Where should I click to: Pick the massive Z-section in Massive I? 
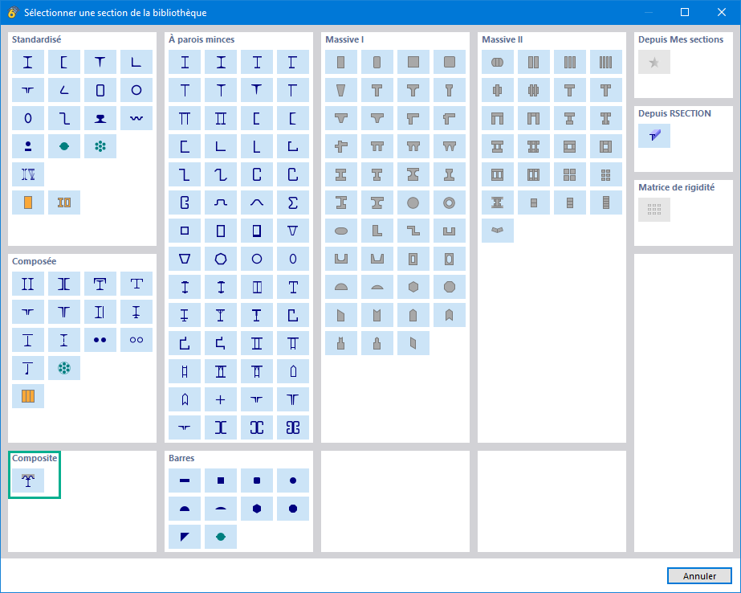[x=413, y=231]
